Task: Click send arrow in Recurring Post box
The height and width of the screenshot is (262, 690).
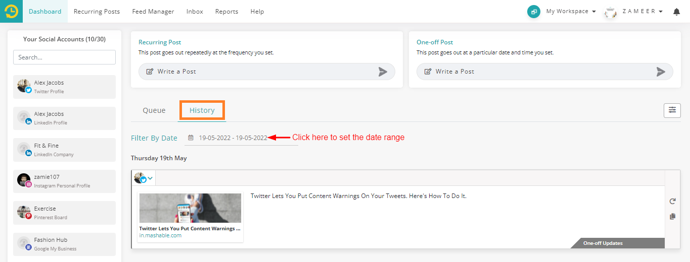Action: click(x=383, y=72)
